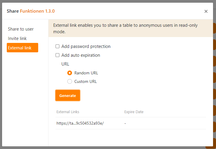Close the Share dialog
The width and height of the screenshot is (216, 149).
[206, 11]
